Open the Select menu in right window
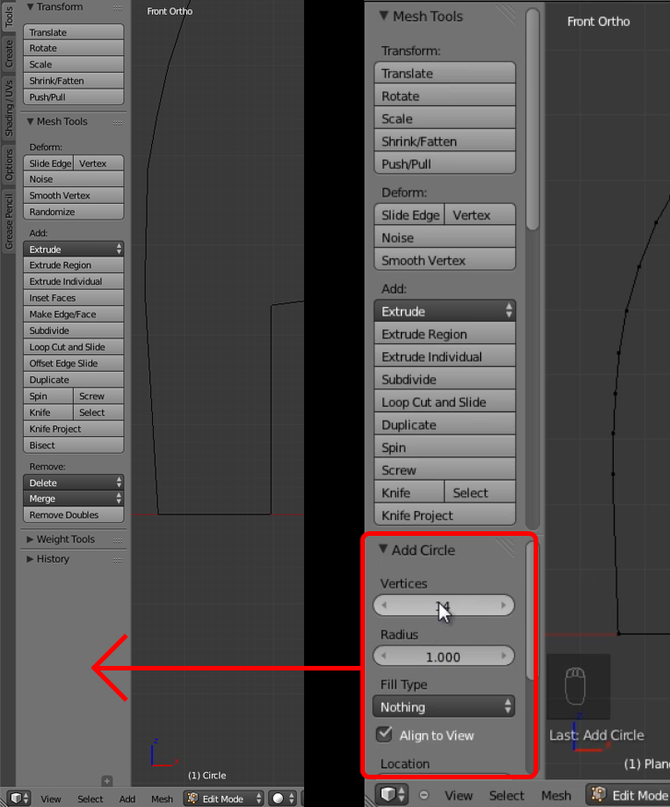 click(507, 795)
